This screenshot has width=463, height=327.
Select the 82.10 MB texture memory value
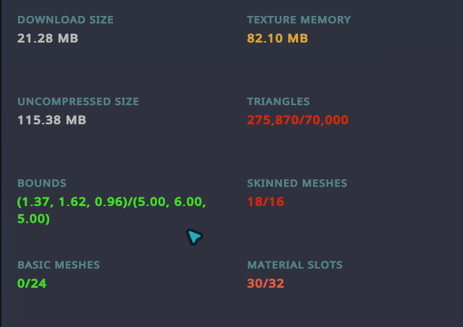point(277,39)
